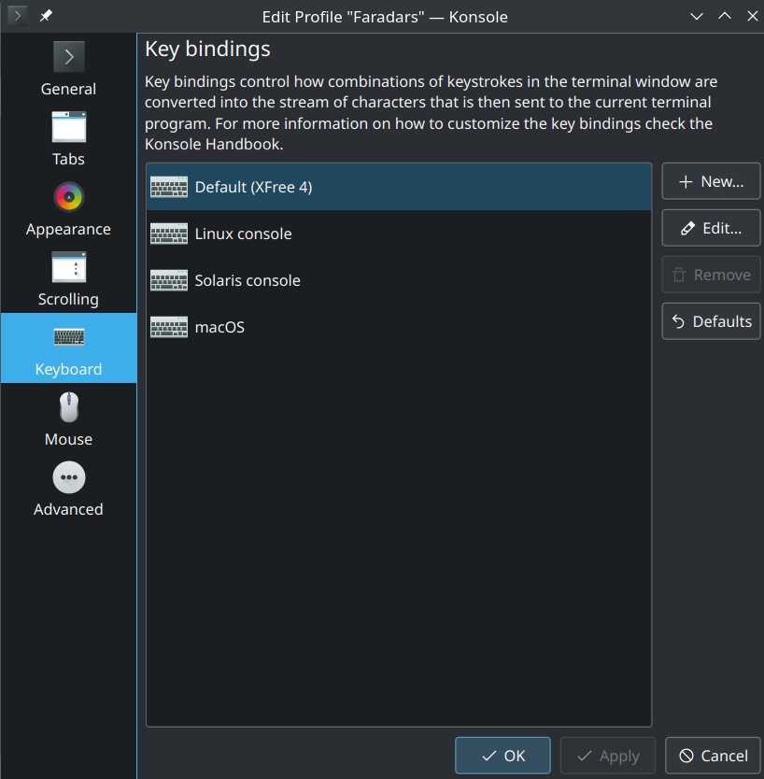Select Default (XFree 4) key binding
This screenshot has height=779, width=764.
[x=253, y=187]
